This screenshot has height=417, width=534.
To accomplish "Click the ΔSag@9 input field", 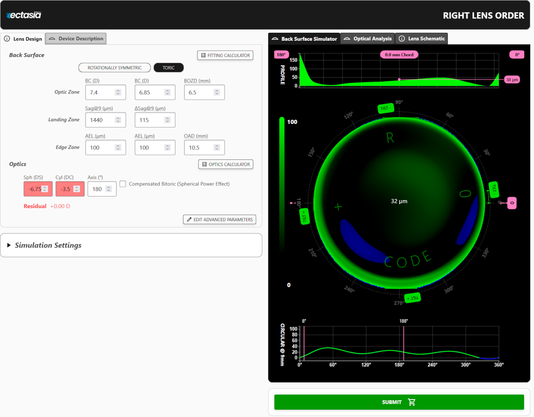I will click(155, 120).
